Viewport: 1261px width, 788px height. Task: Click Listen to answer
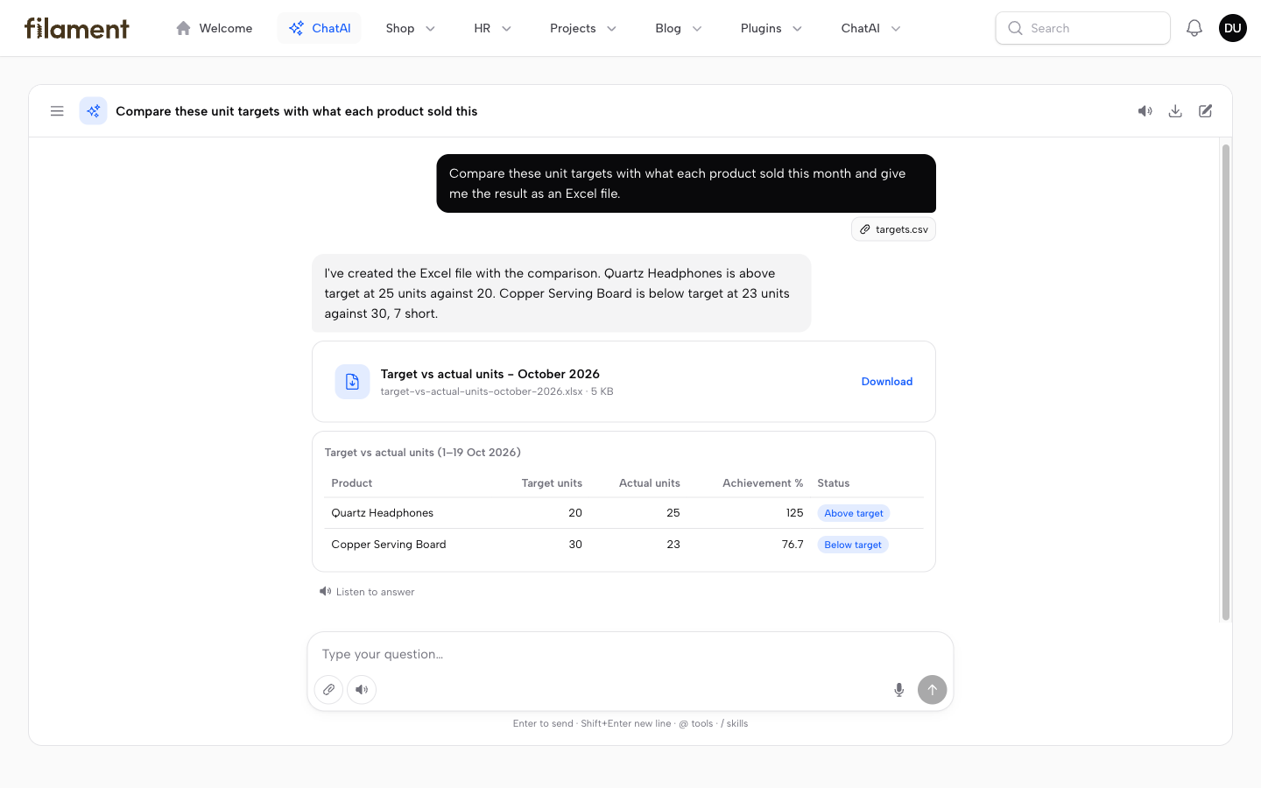pyautogui.click(x=367, y=592)
